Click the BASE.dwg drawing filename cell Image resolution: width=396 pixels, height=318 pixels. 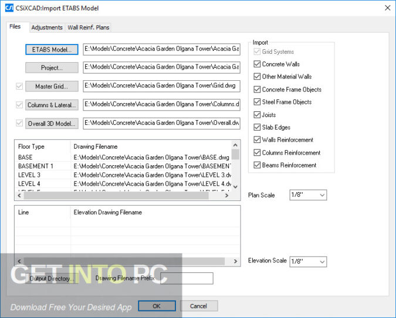coord(151,158)
